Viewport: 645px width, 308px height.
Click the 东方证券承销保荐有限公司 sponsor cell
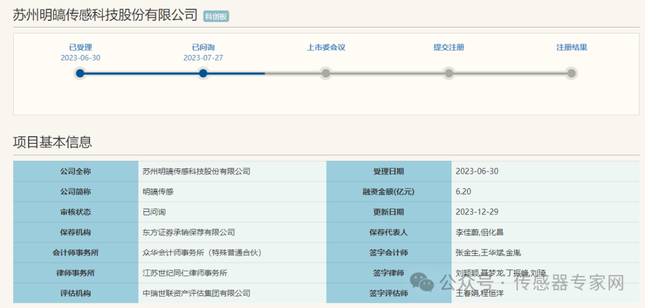(x=189, y=232)
